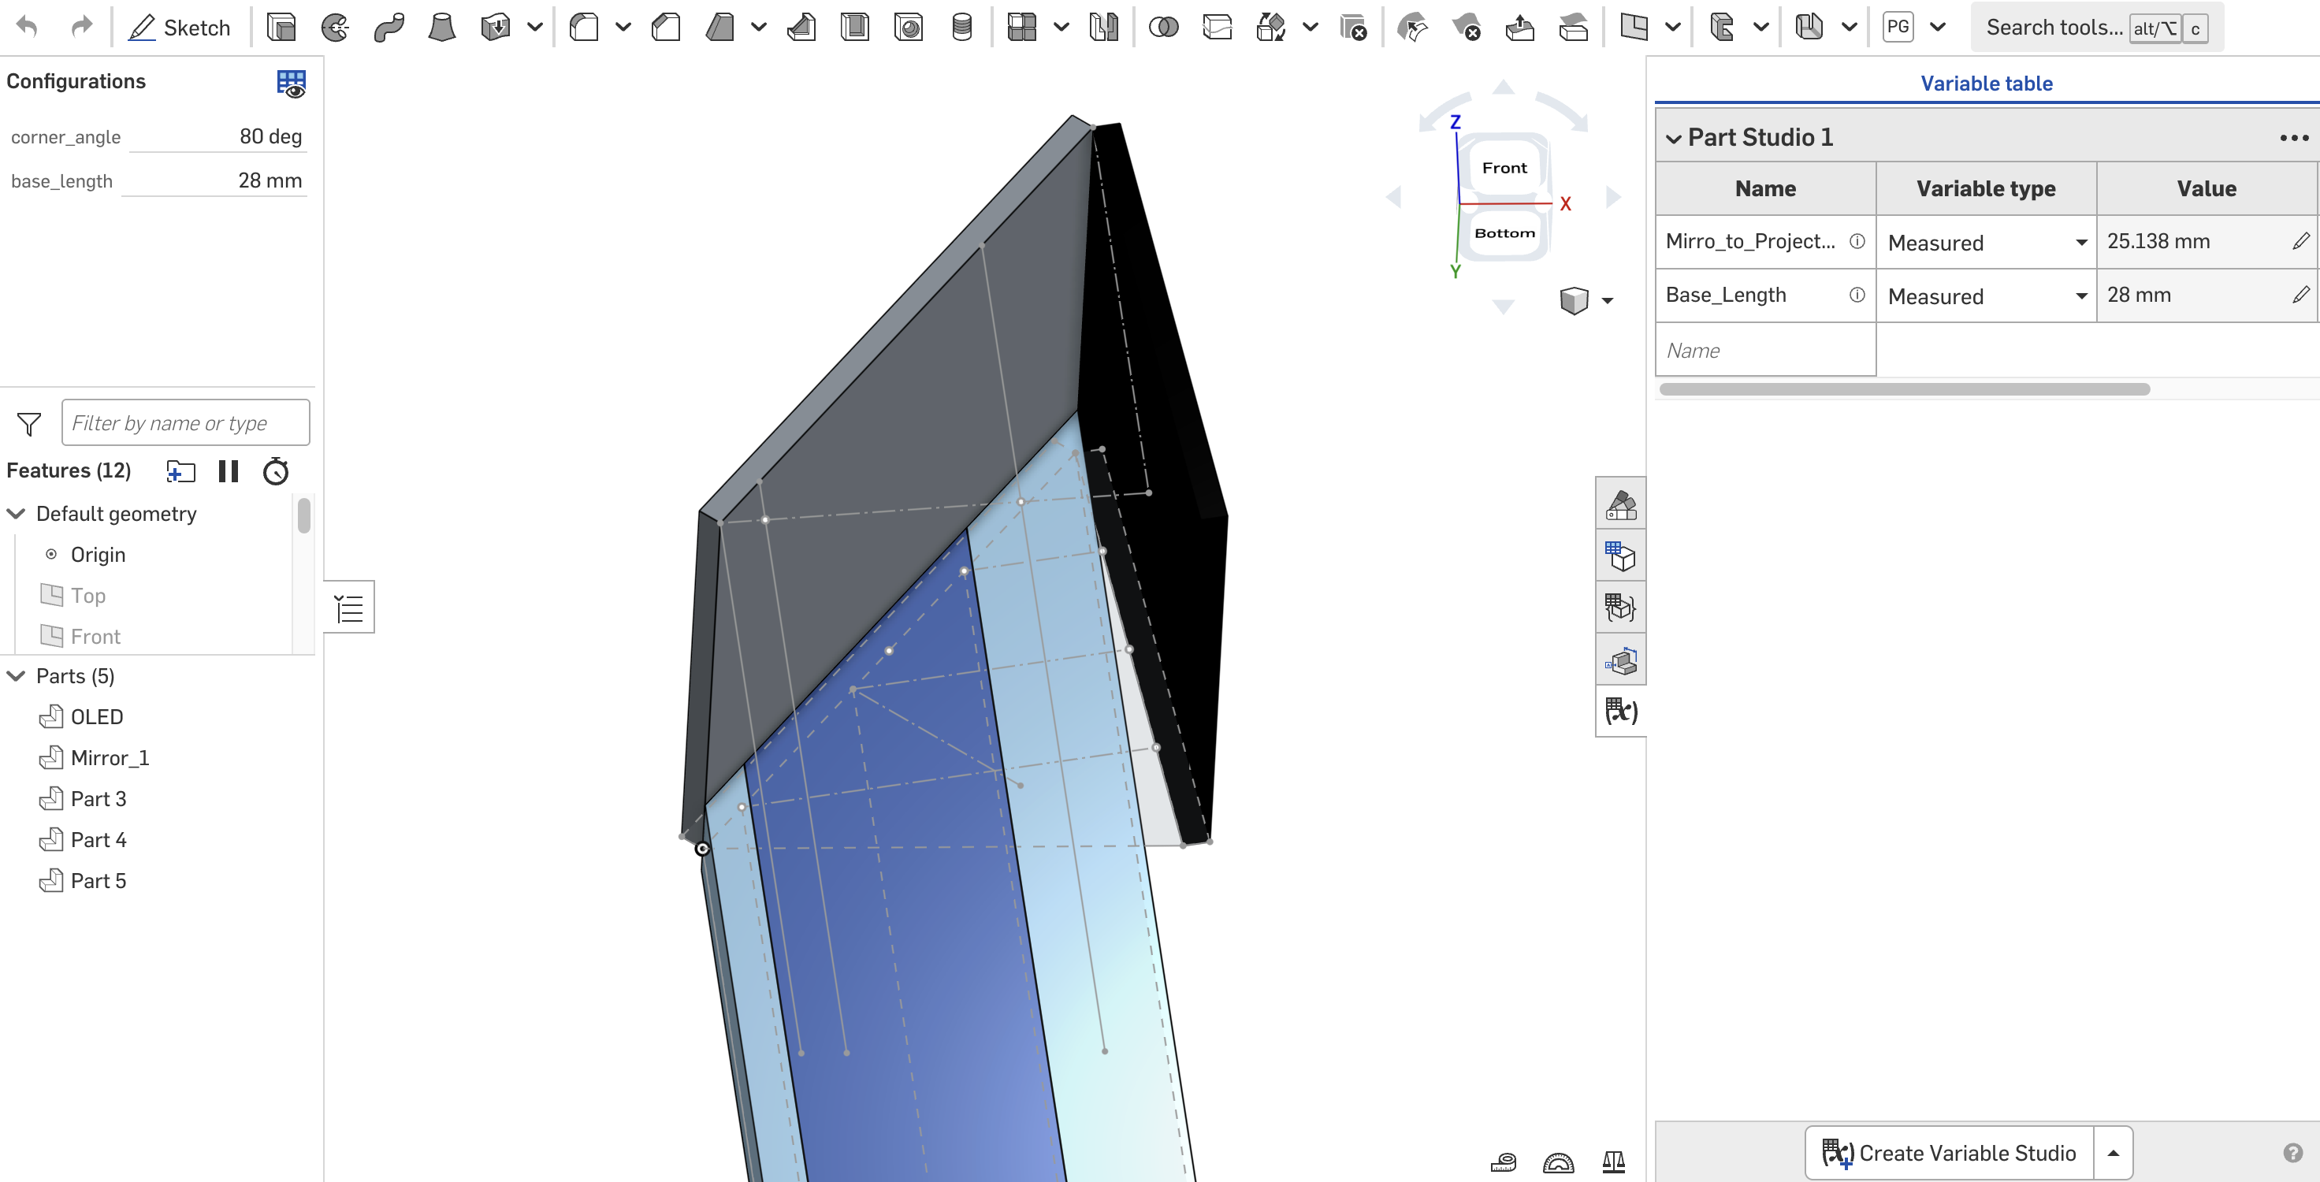Screen dimensions: 2320x1182
Task: Collapse the Parts (5) list
Action: pyautogui.click(x=17, y=675)
